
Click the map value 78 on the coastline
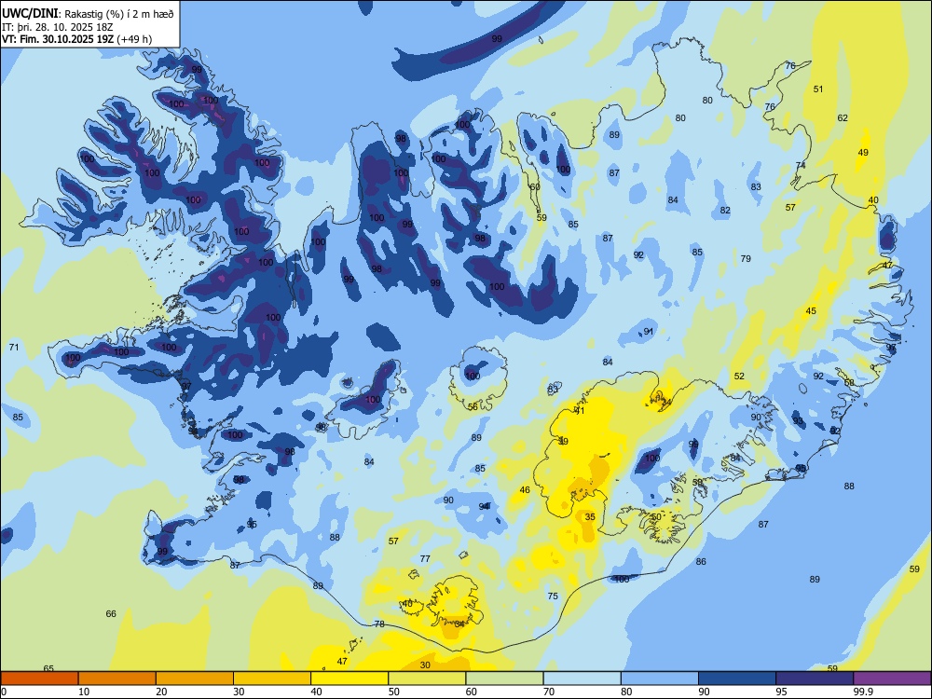379,624
